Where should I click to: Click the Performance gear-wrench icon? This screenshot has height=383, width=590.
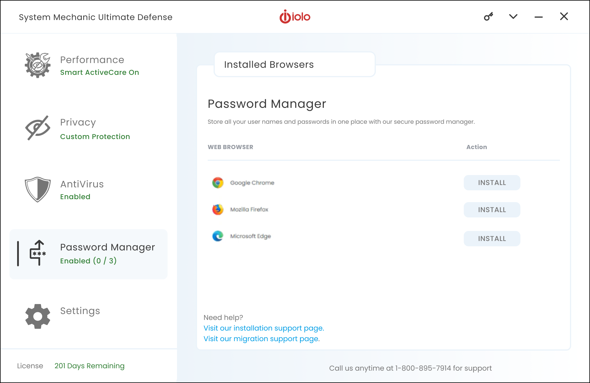tap(37, 65)
